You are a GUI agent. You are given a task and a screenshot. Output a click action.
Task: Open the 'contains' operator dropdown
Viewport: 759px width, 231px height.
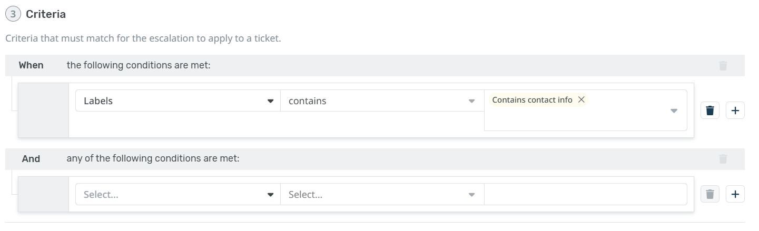point(381,101)
